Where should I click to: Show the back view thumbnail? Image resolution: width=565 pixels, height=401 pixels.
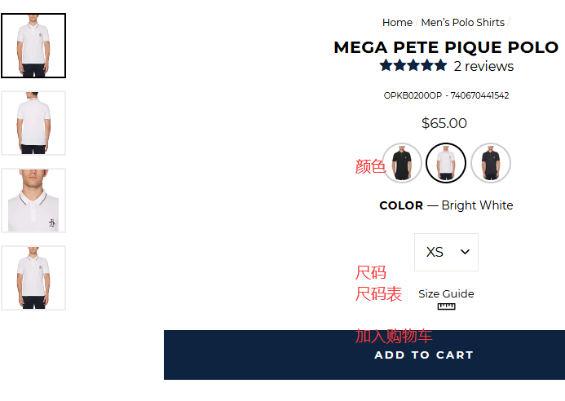point(33,123)
